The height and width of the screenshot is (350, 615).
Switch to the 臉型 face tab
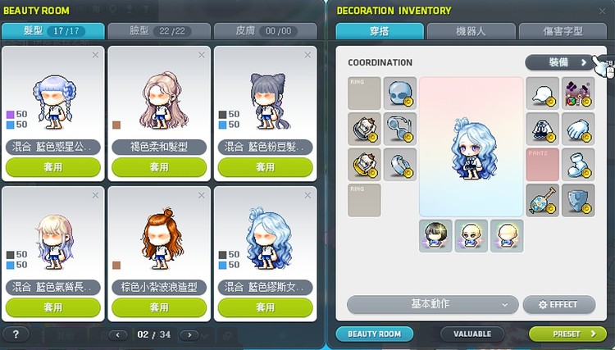click(159, 31)
